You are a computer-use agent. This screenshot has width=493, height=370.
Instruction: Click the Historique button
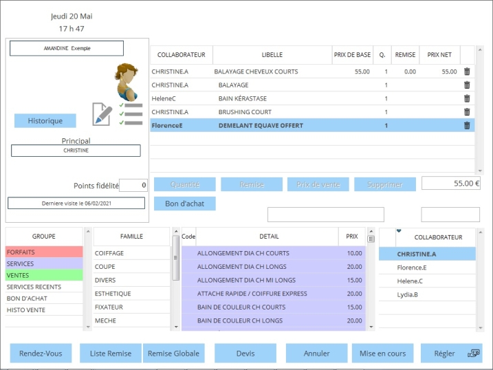point(45,121)
